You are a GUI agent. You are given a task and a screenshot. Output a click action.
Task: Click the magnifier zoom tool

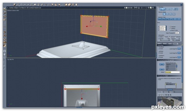click(5, 58)
